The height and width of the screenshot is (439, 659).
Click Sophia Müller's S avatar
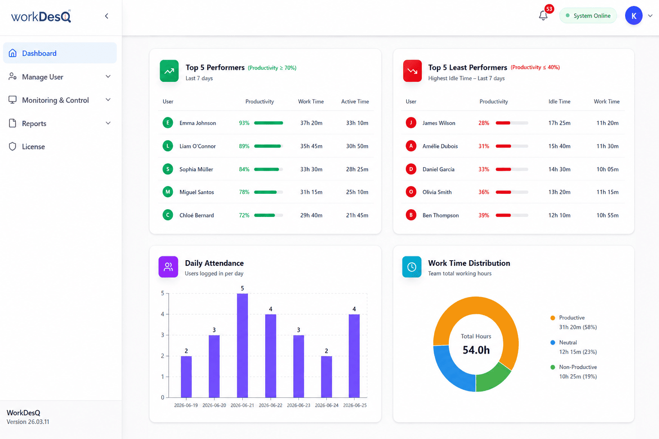coord(168,169)
